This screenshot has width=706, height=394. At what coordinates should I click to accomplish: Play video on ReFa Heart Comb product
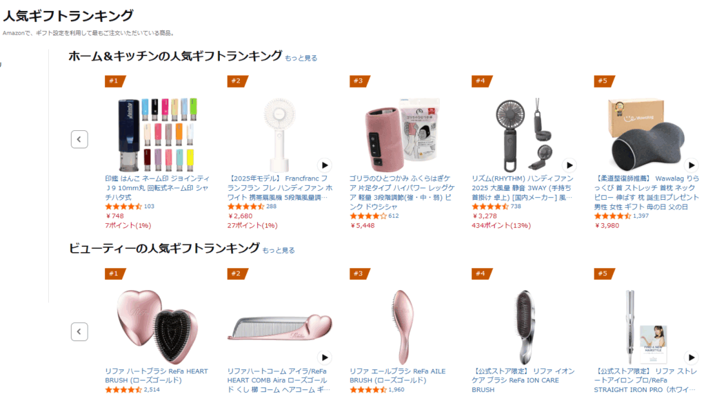pos(325,357)
